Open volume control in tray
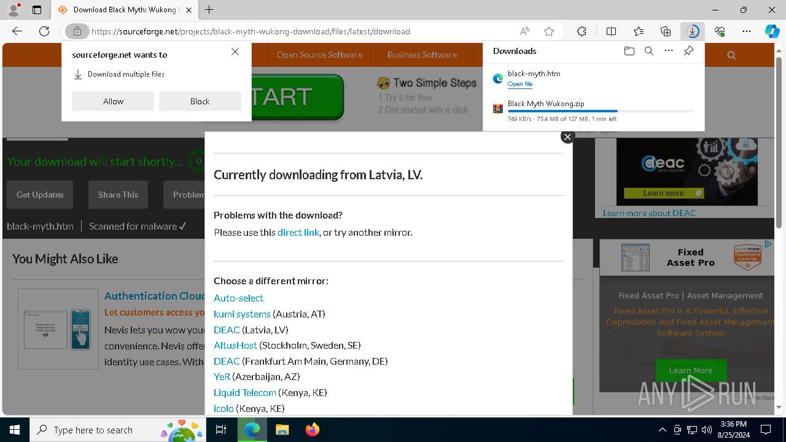786x442 pixels. pos(706,430)
